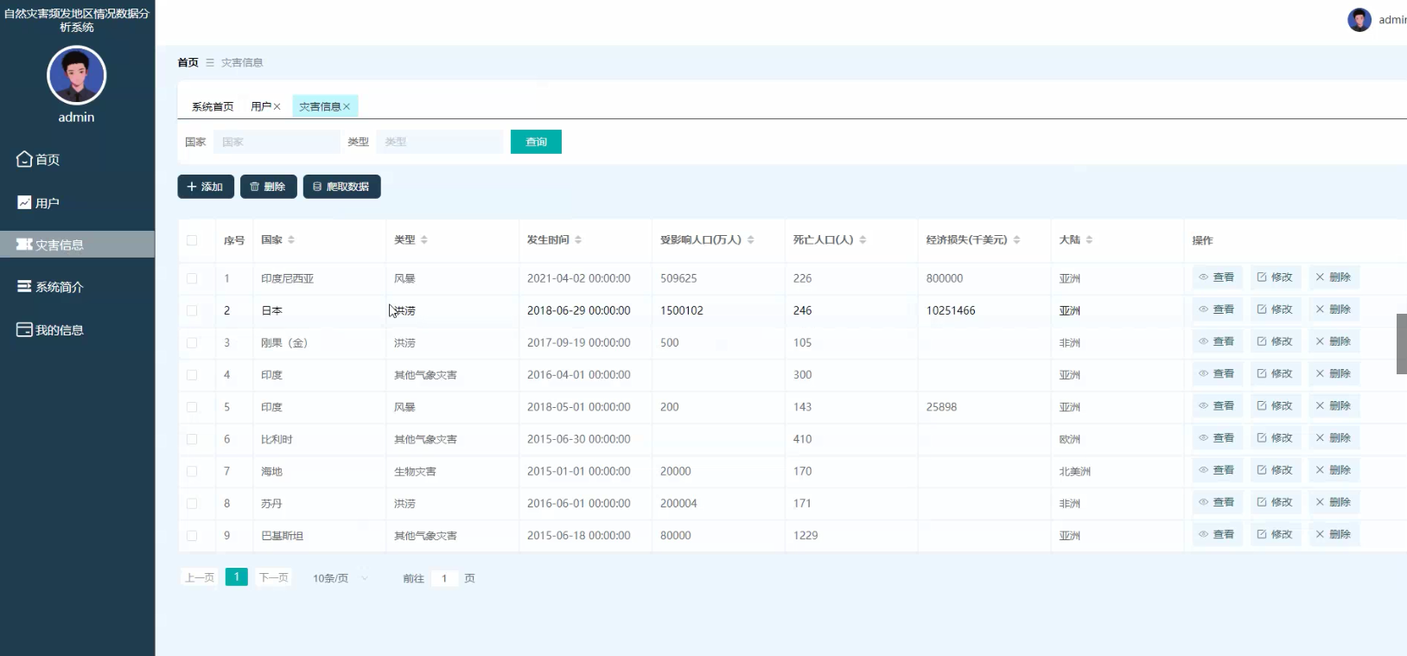Click the 查询 button
1407x656 pixels.
[536, 142]
